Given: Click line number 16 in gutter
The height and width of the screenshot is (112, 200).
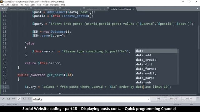Looking at the screenshot, I should [x=5, y=24].
